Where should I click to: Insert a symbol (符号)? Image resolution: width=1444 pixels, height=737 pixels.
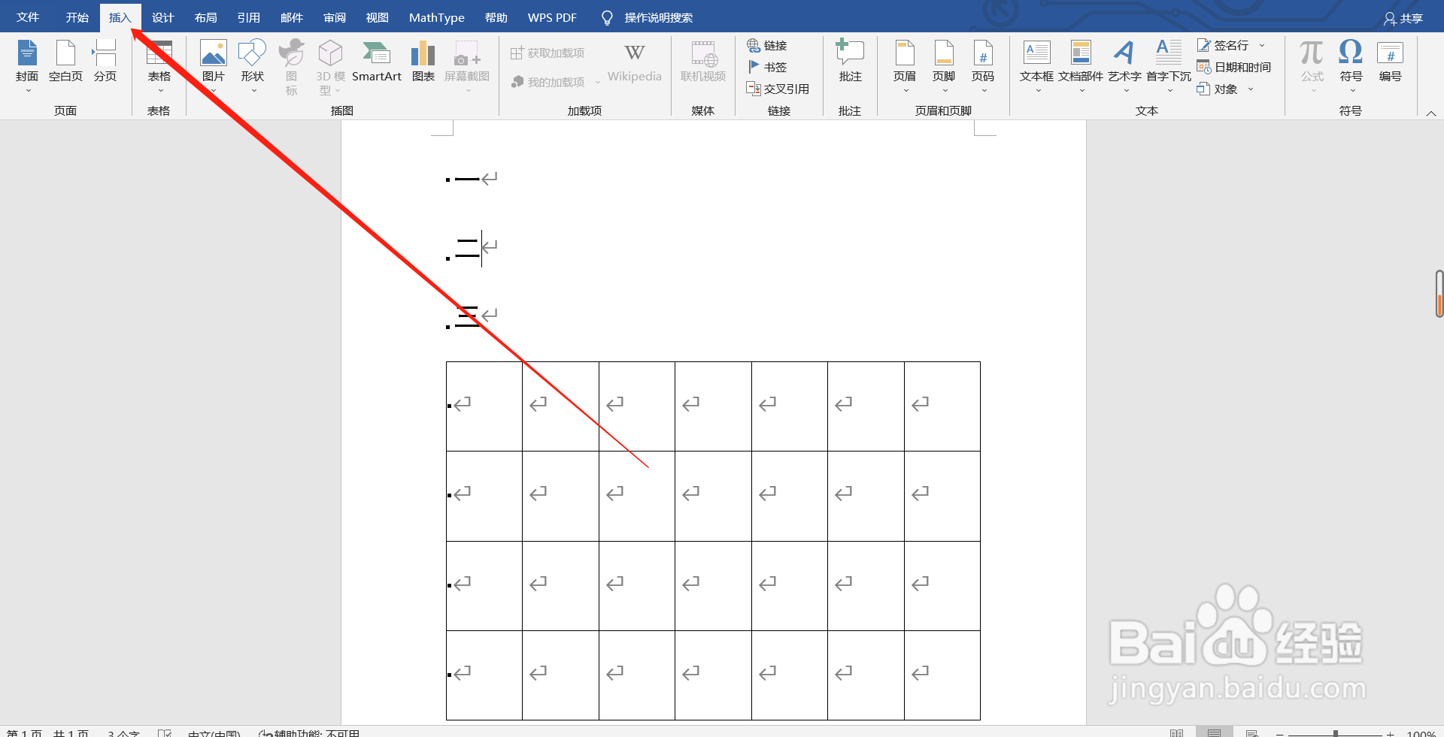[x=1351, y=66]
